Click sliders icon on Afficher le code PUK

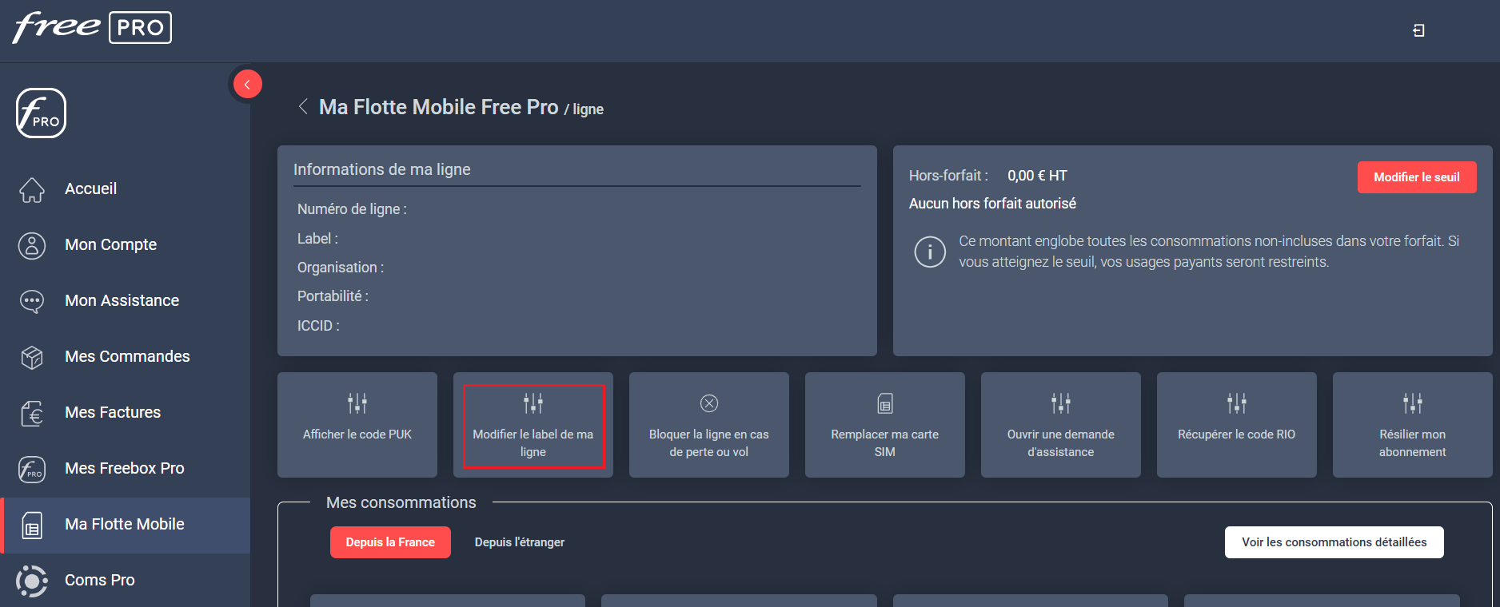357,403
